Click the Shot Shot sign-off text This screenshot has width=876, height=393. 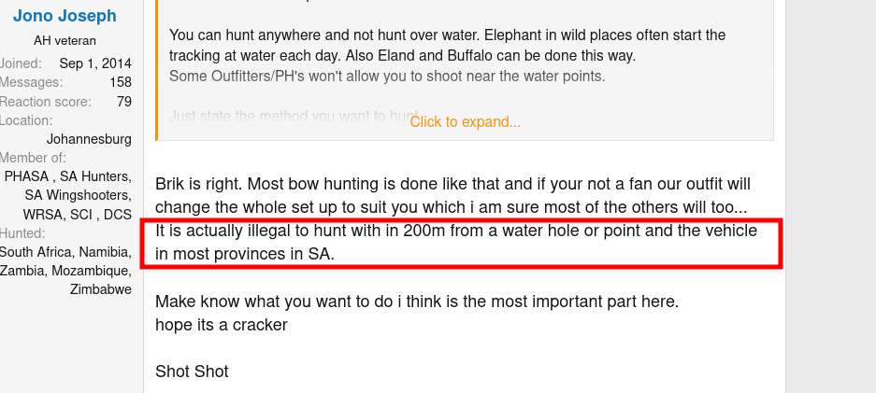click(x=192, y=372)
